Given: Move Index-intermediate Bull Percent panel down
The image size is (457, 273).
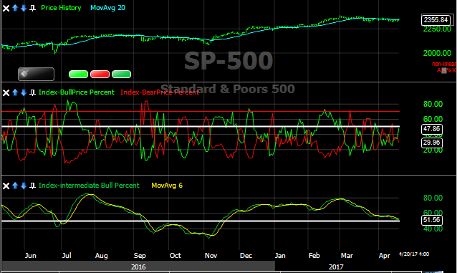Looking at the screenshot, I should 24,186.
